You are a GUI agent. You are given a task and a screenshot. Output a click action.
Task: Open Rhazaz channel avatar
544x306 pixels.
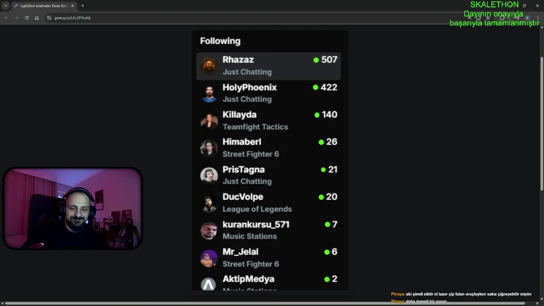pyautogui.click(x=209, y=66)
